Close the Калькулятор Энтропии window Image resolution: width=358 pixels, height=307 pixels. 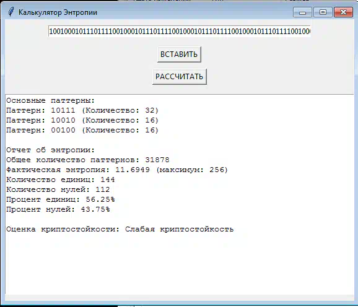343,12
